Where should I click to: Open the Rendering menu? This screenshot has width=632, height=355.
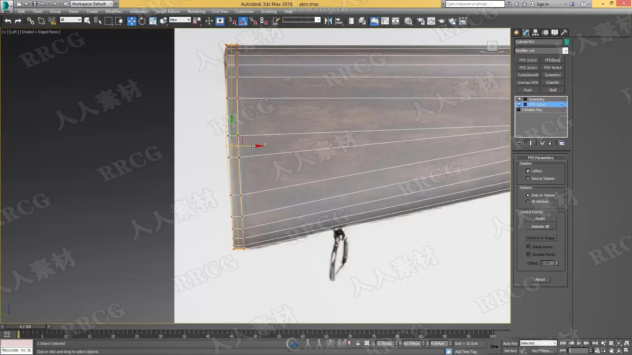pos(196,12)
